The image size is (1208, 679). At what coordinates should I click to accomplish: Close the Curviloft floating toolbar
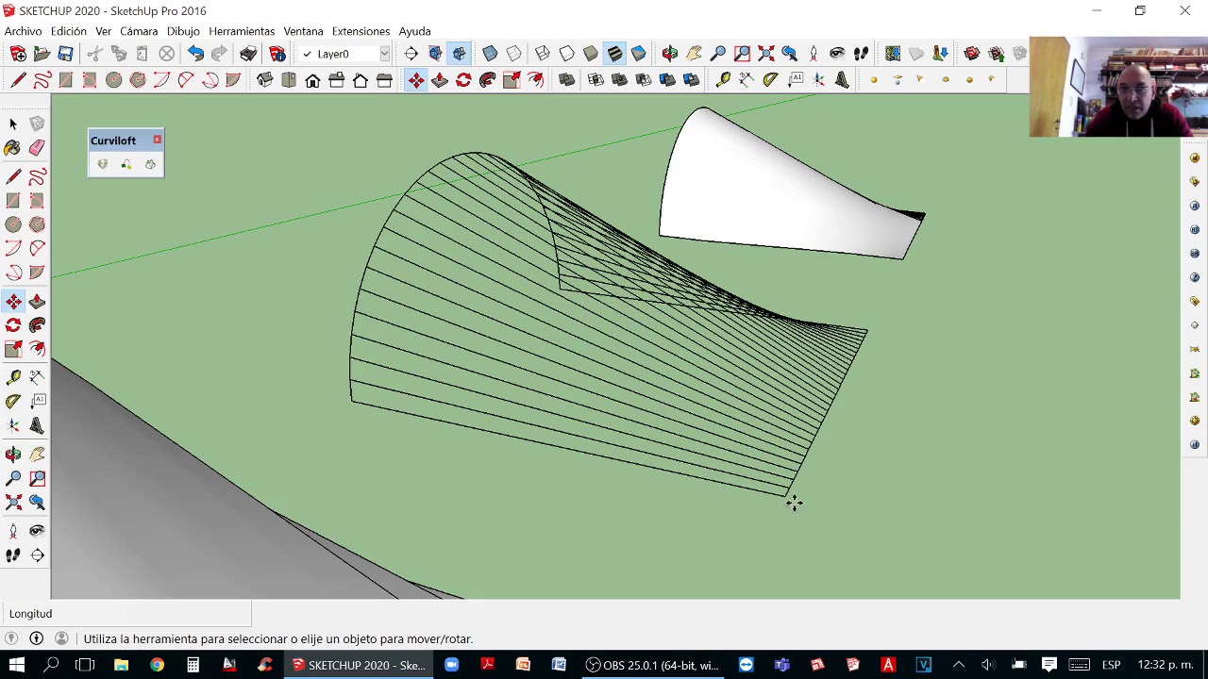tap(157, 140)
